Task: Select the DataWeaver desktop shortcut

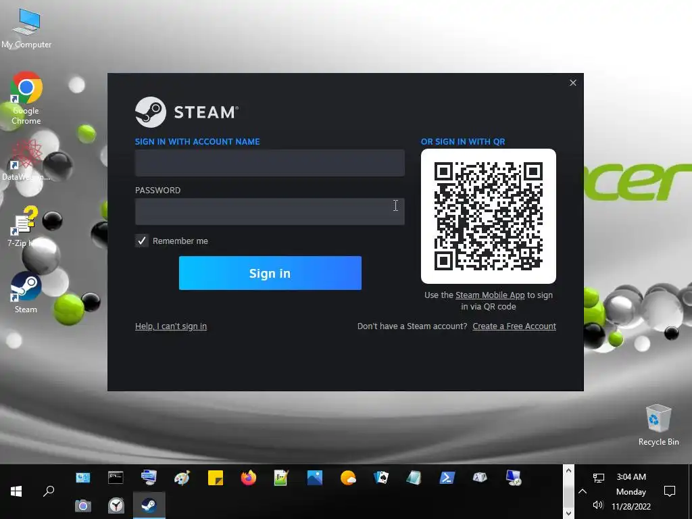Action: coord(26,159)
